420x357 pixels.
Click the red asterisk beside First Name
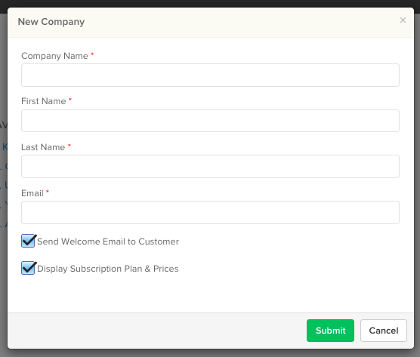70,100
